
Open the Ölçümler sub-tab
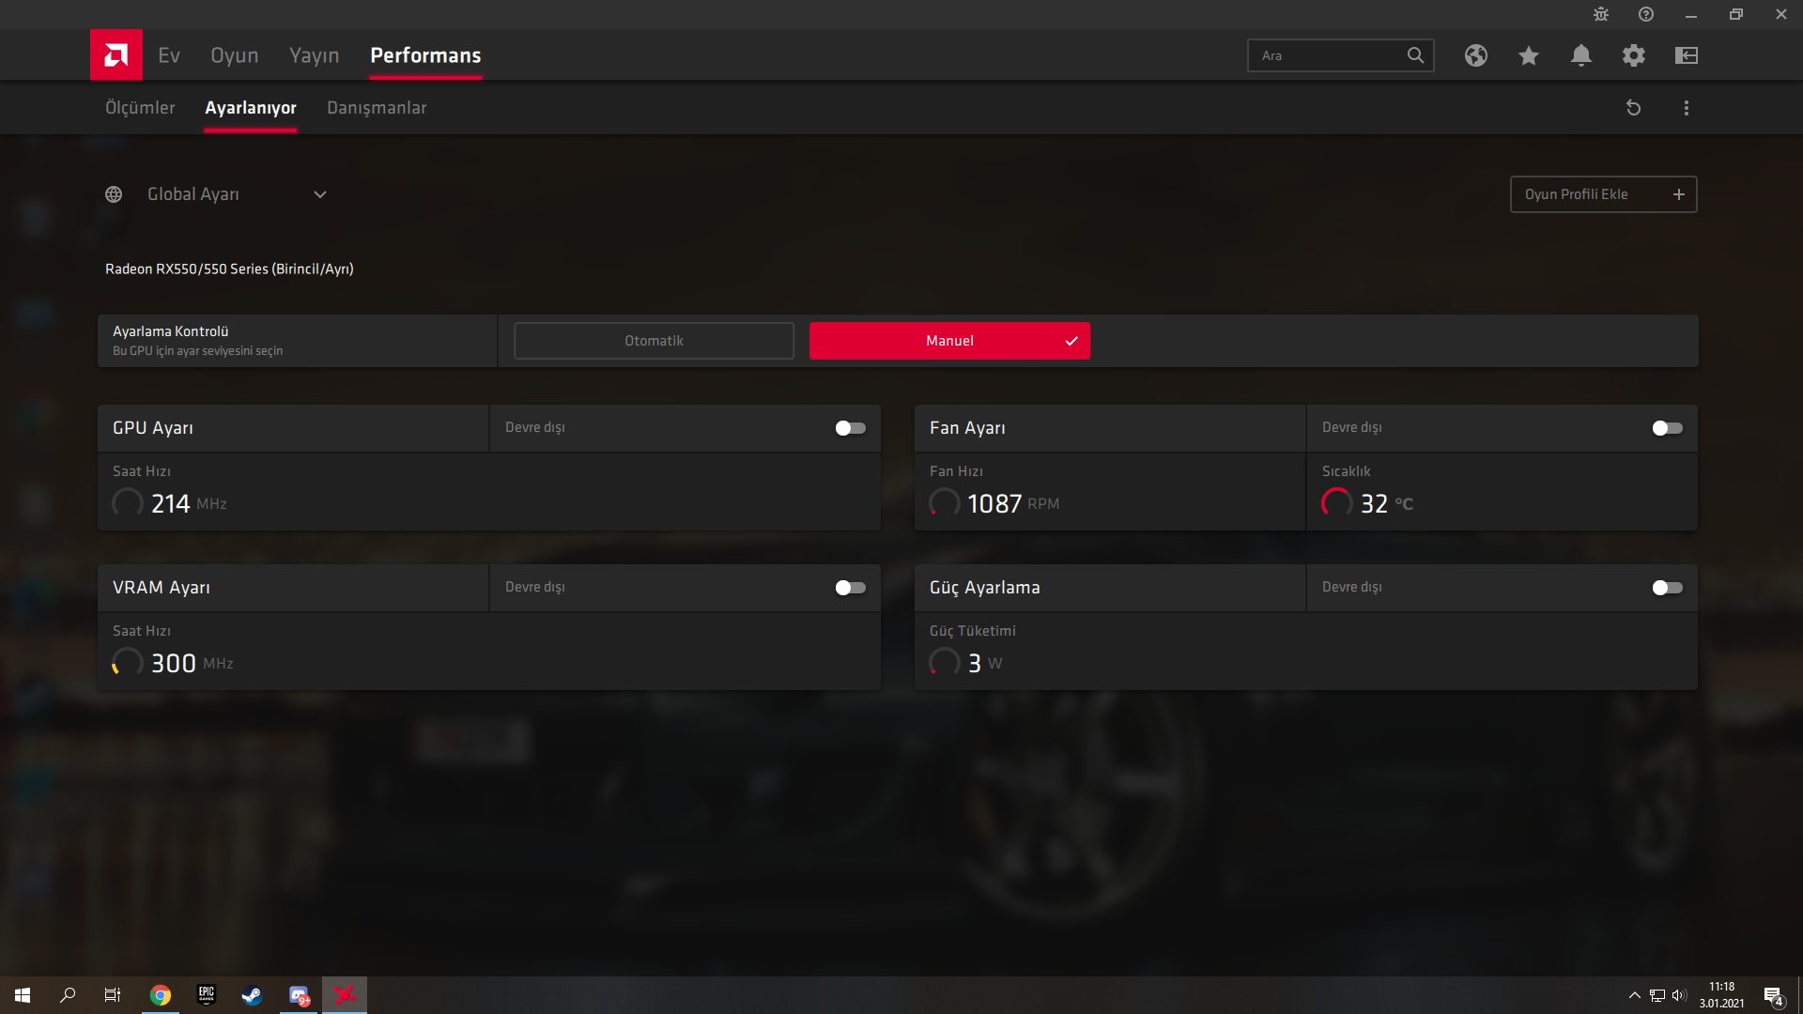click(x=140, y=108)
